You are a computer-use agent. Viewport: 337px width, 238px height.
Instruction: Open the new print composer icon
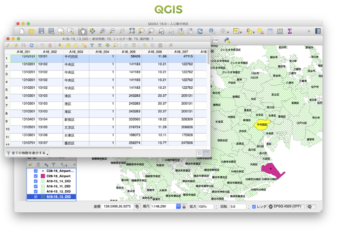(61, 31)
